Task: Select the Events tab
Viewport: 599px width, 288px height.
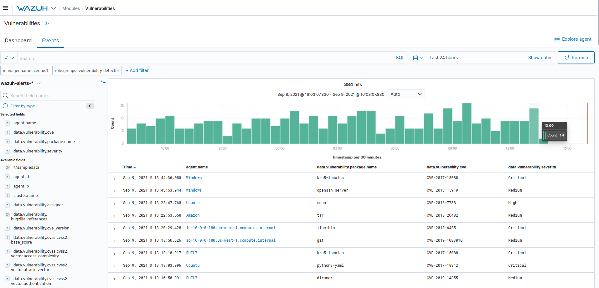Action: click(x=50, y=40)
